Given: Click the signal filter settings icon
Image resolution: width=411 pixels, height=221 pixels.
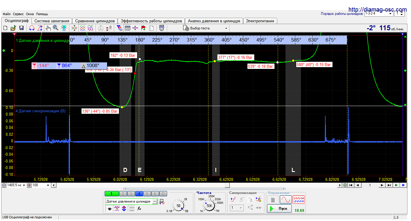Looking at the screenshot, I should pos(119,28).
